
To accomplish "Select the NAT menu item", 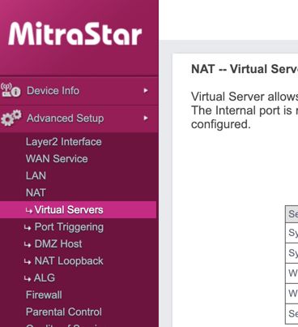I will click(36, 193).
